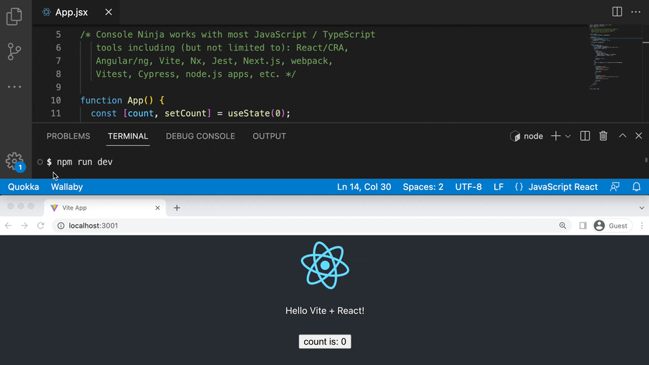
Task: Click the 'count is: 0' button
Action: click(324, 341)
